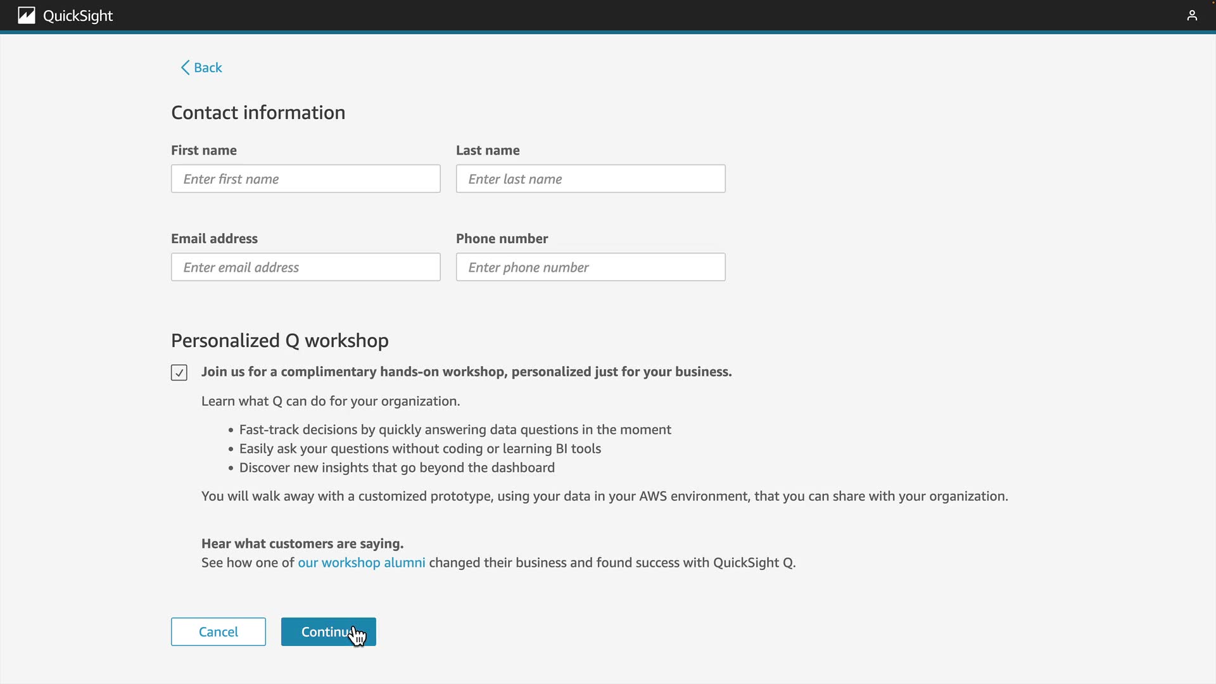Click the Contact information heading
The width and height of the screenshot is (1216, 684).
[x=258, y=113]
